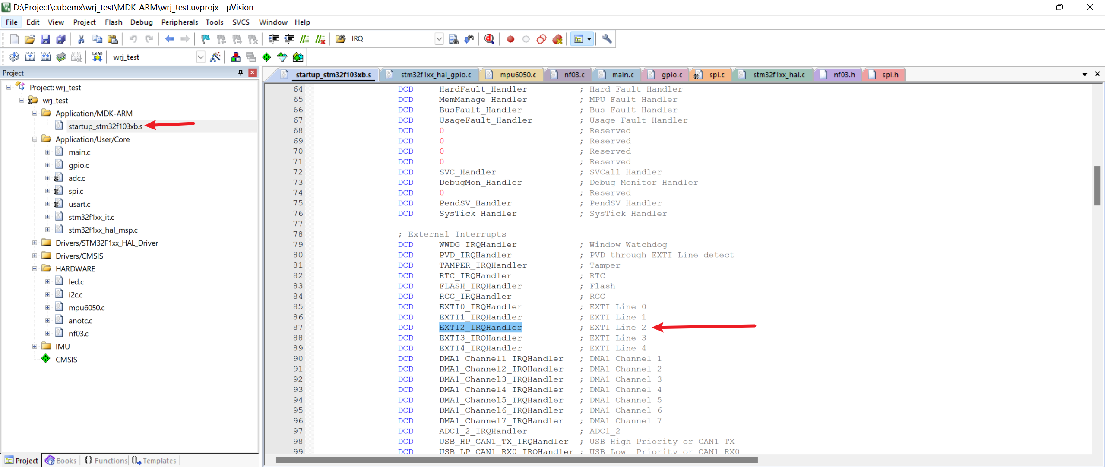Image resolution: width=1105 pixels, height=467 pixels.
Task: Save the current file with the floppy icon
Action: coord(45,39)
